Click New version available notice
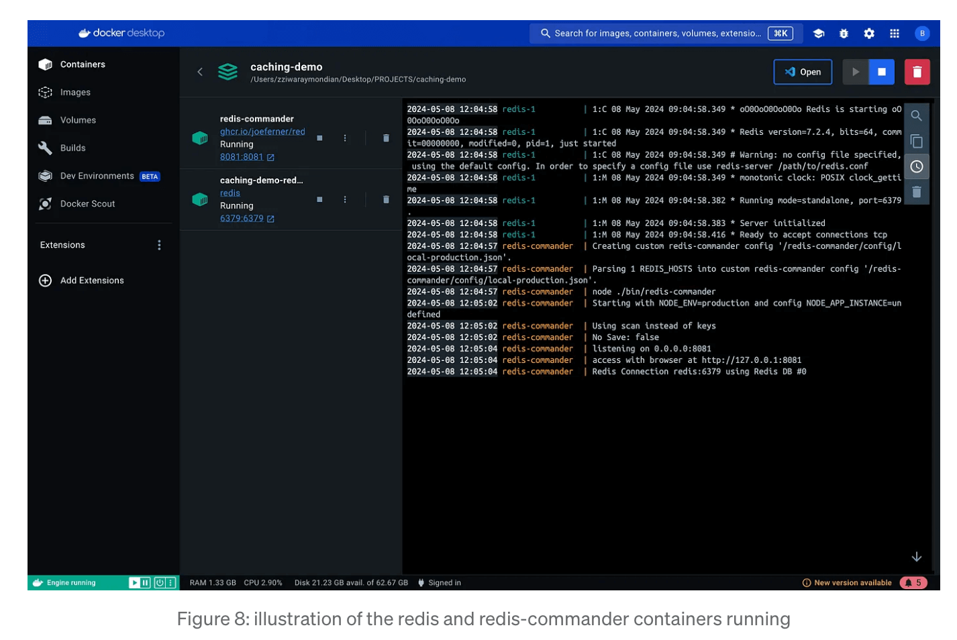 point(847,583)
